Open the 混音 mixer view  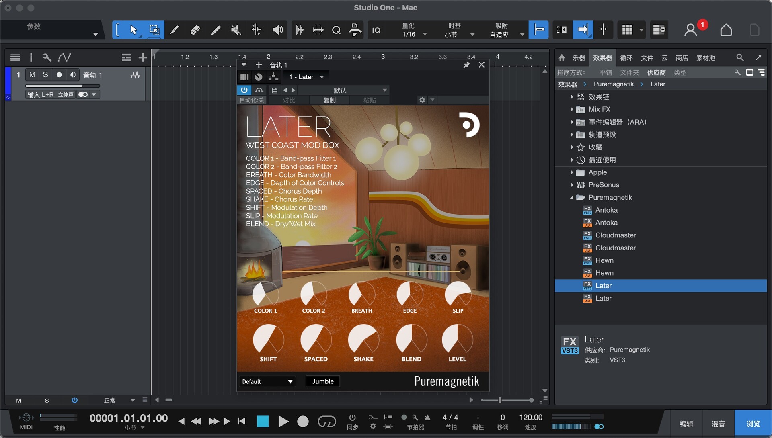718,424
